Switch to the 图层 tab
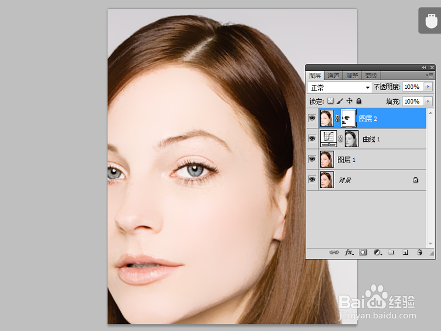 click(315, 76)
